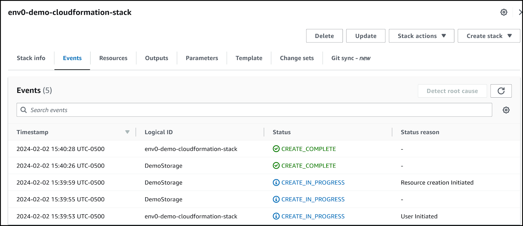The image size is (523, 226).
Task: Select timestamp 2024-02-02 15:39:59 UTC-0500
Action: (60, 183)
